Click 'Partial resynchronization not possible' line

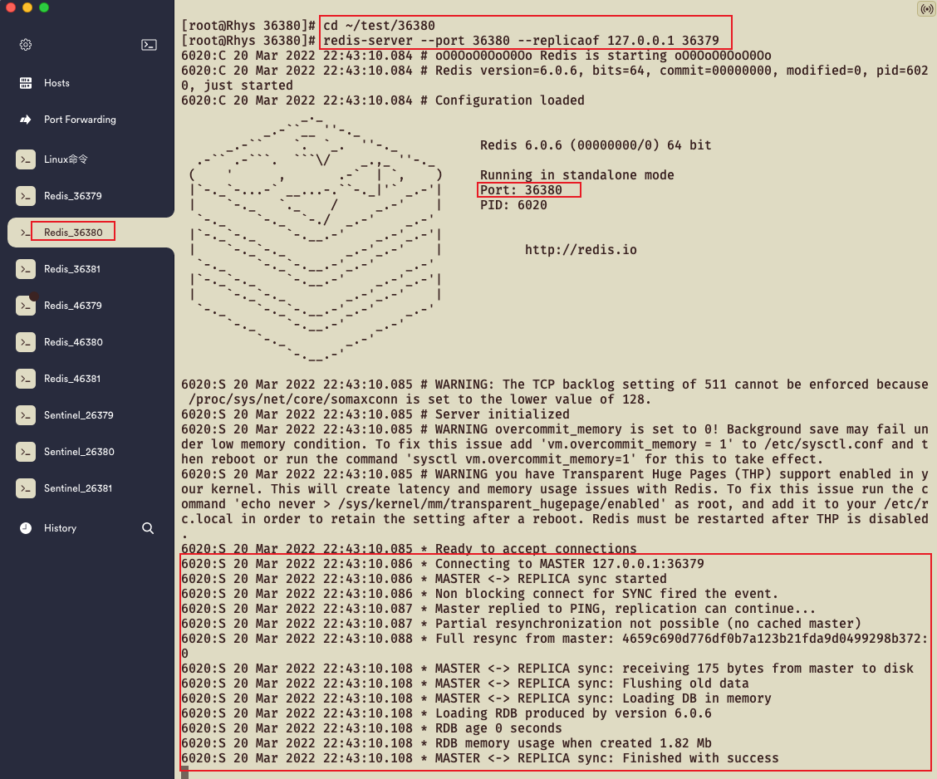pos(521,624)
